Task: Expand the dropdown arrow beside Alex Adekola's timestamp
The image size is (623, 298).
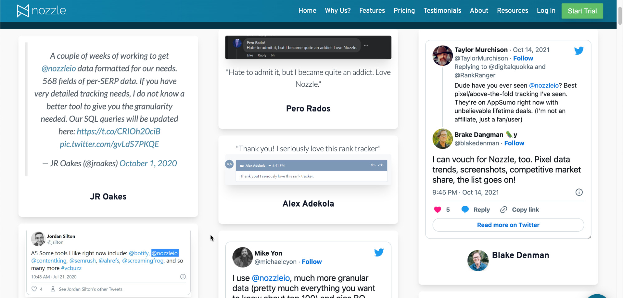Action: (270, 165)
